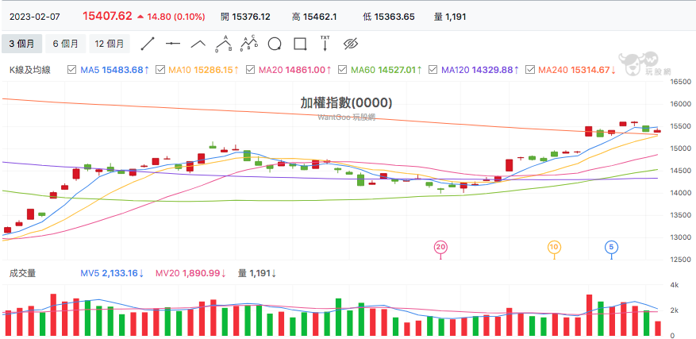Screen dimensions: 696x339
Task: Toggle drawings visibility with the eye-slash icon
Action: (351, 44)
